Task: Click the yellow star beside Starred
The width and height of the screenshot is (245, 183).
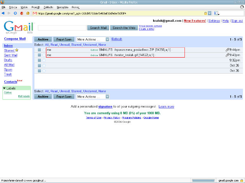Action: [x=17, y=50]
